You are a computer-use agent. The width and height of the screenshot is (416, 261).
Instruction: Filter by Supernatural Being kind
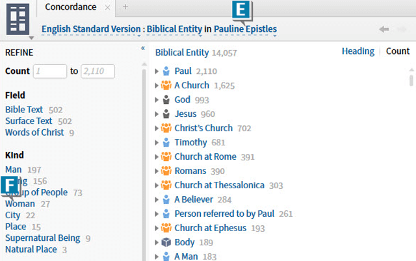(42, 238)
